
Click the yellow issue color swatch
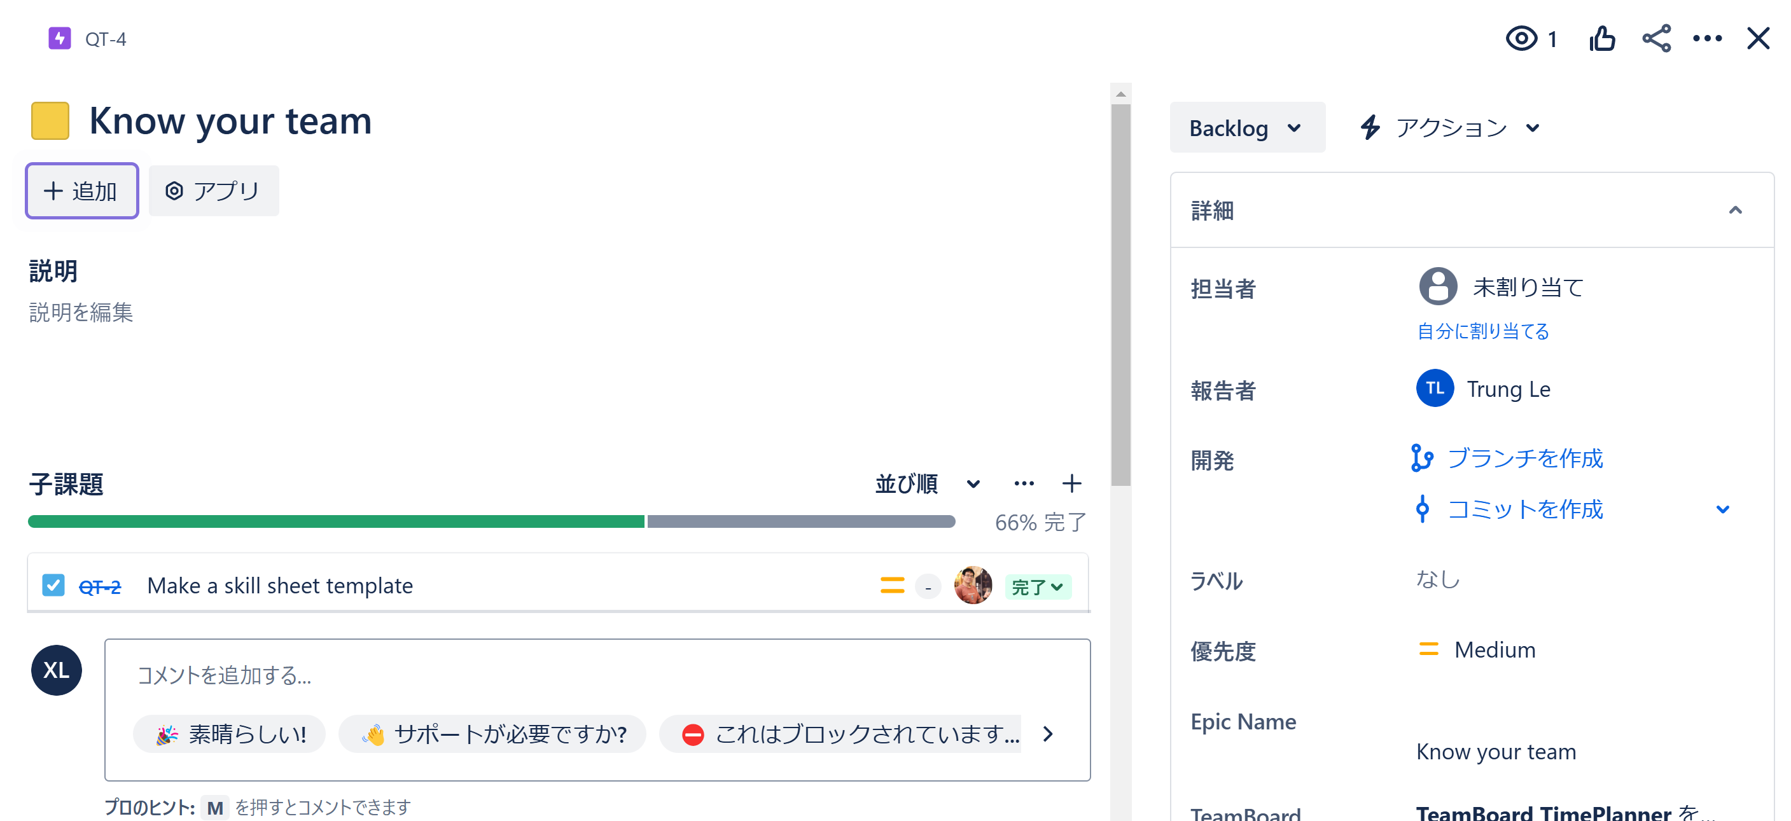tap(50, 121)
